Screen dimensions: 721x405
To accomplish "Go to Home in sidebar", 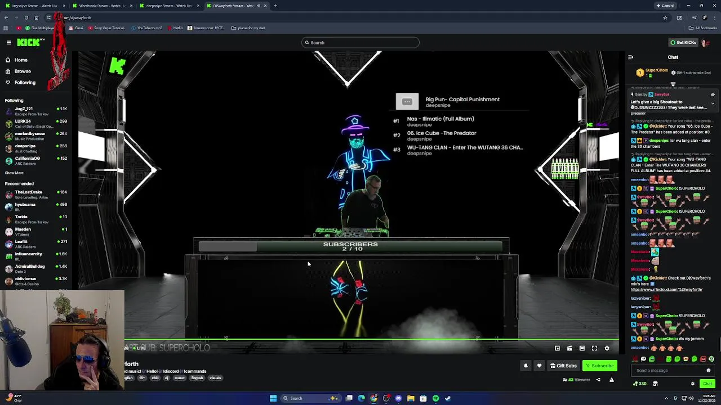I will (x=21, y=60).
